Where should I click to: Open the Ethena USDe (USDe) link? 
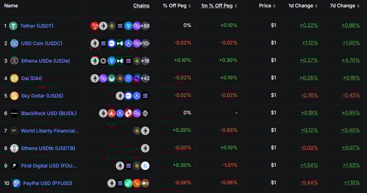tap(45, 61)
